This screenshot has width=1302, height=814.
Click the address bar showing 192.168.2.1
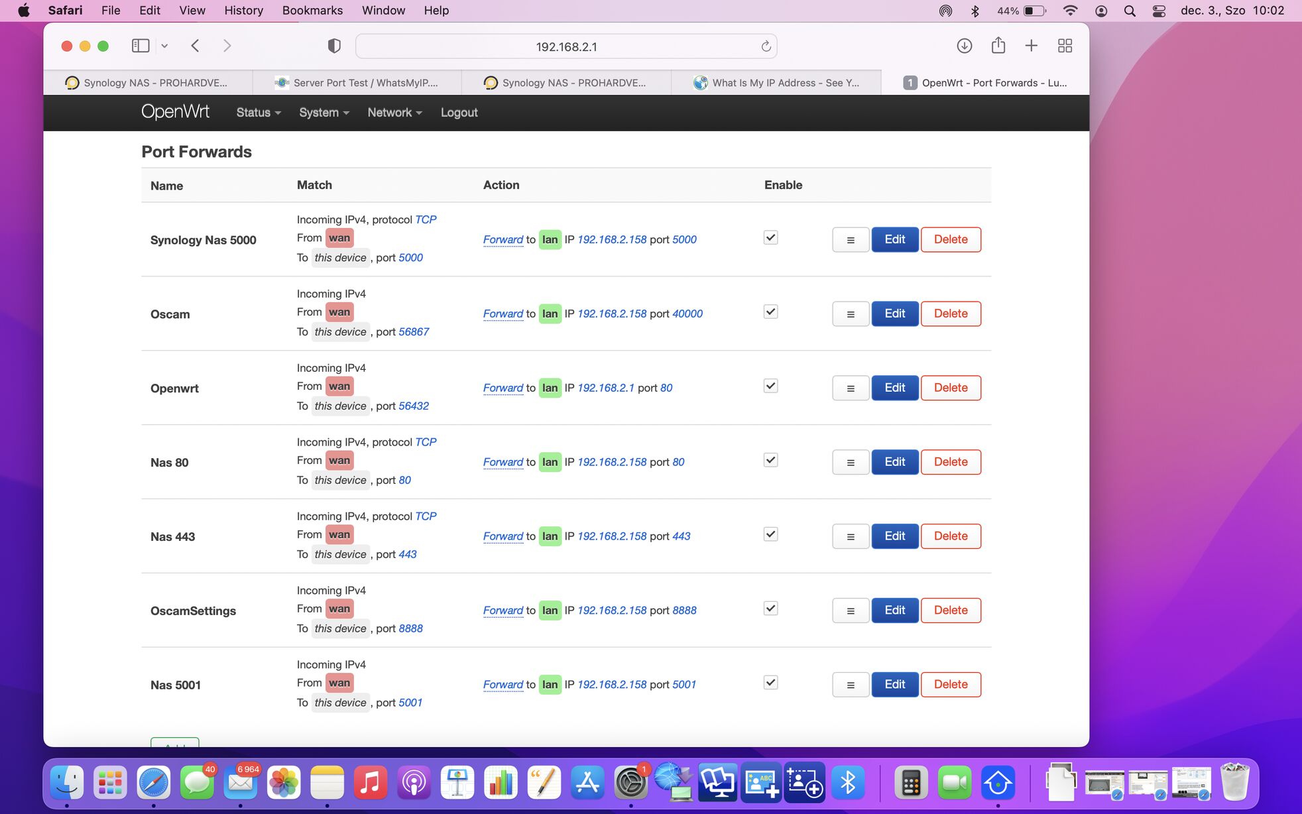(x=565, y=46)
